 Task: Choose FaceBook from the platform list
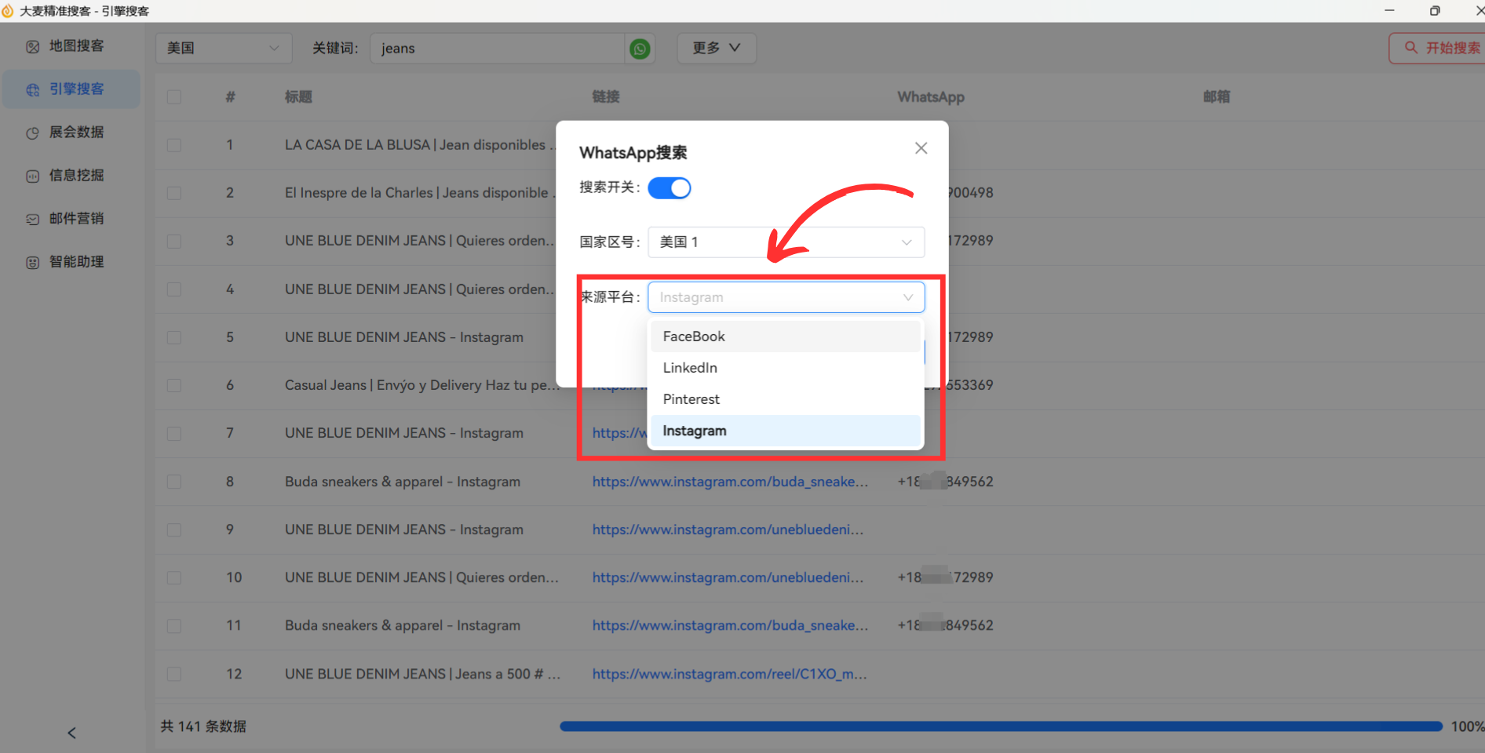click(x=785, y=336)
